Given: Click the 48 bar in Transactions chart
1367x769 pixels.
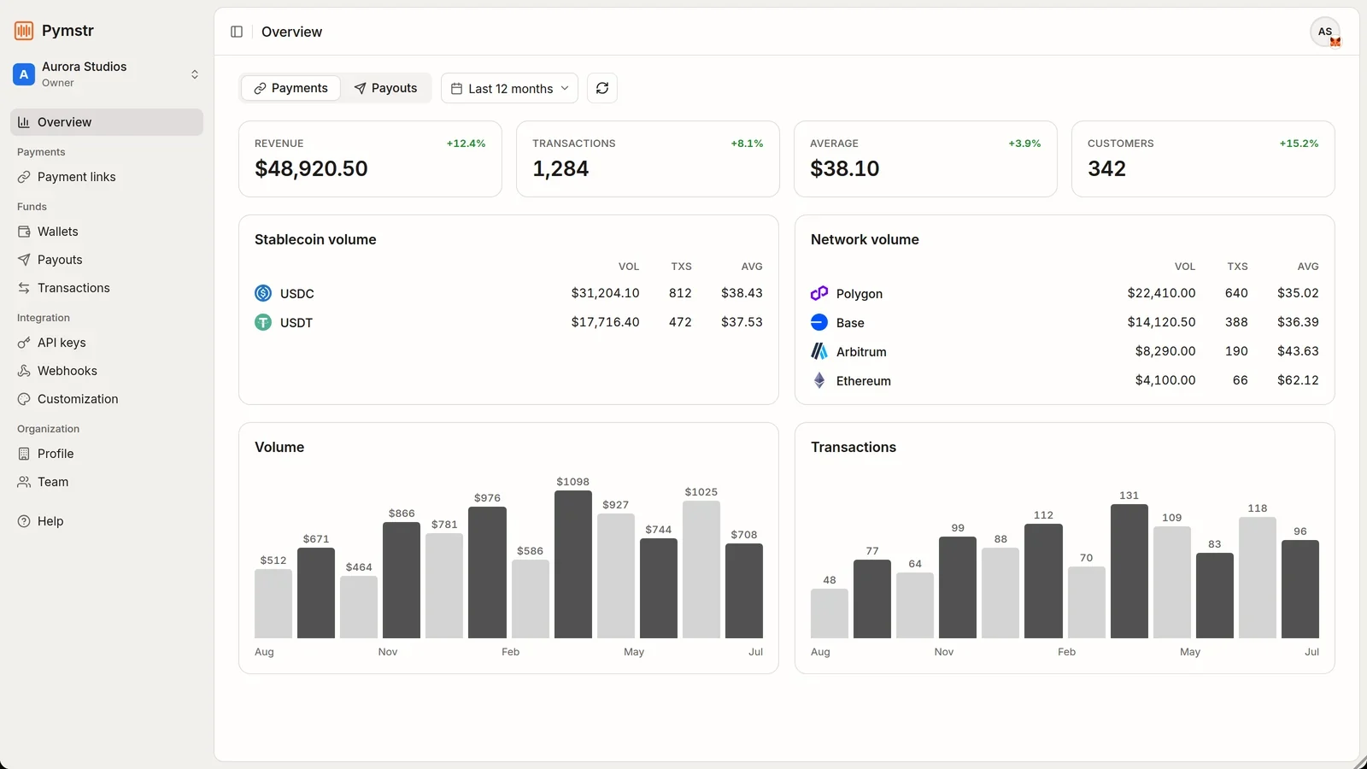Looking at the screenshot, I should pyautogui.click(x=830, y=613).
